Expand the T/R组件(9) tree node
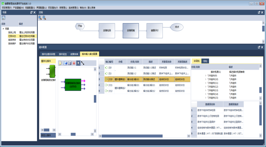The image size is (266, 147). 206,76
